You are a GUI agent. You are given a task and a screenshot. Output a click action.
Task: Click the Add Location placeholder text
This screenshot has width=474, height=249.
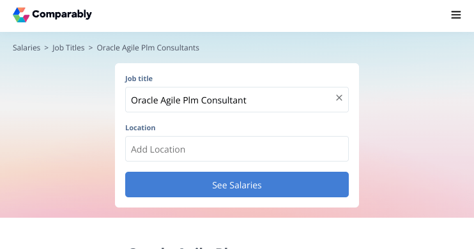(x=158, y=149)
